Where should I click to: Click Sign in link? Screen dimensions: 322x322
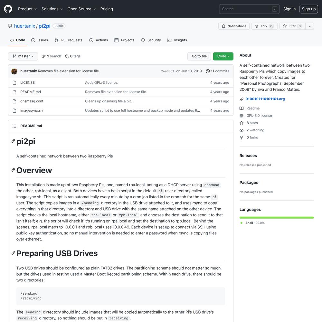click(289, 9)
